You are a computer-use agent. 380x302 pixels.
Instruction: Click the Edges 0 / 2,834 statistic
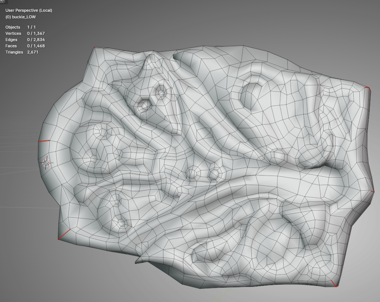[25, 40]
